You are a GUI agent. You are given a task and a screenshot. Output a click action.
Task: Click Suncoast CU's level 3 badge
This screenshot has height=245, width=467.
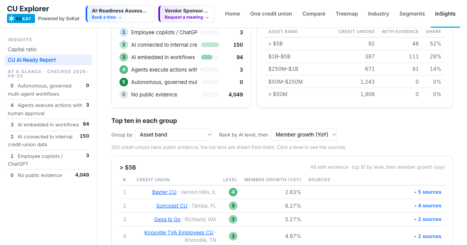(x=233, y=206)
